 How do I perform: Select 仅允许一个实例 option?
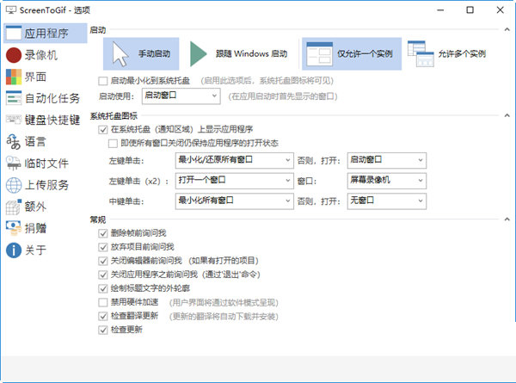coord(352,53)
